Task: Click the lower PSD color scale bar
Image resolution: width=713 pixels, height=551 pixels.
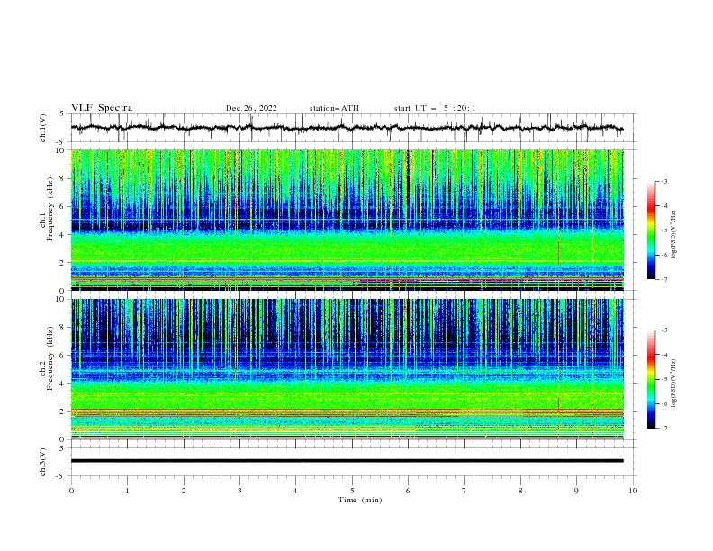Action: (651, 379)
